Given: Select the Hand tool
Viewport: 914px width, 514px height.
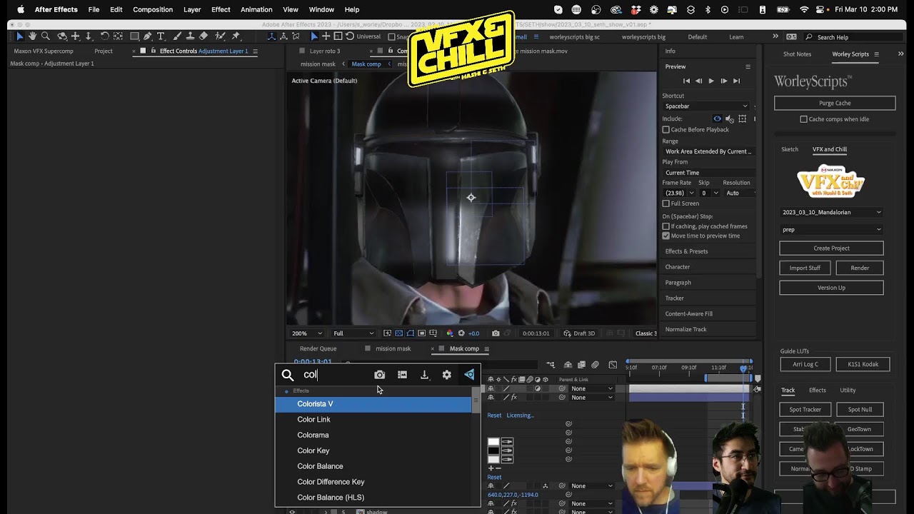Looking at the screenshot, I should [32, 36].
